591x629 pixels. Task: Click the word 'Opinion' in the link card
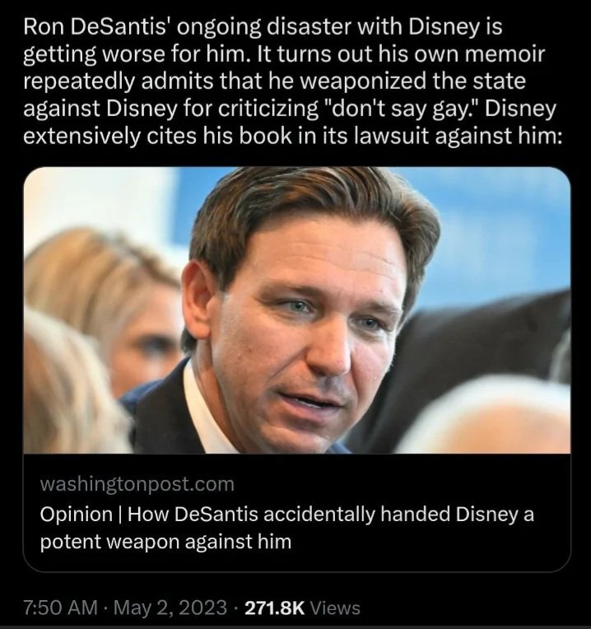tap(77, 515)
